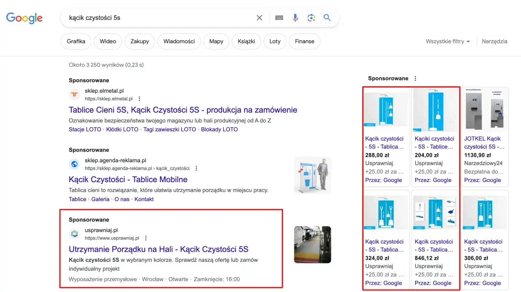Open Kącik Czystości - Tablice Mobilne result
Image resolution: width=521 pixels, height=292 pixels.
click(128, 179)
